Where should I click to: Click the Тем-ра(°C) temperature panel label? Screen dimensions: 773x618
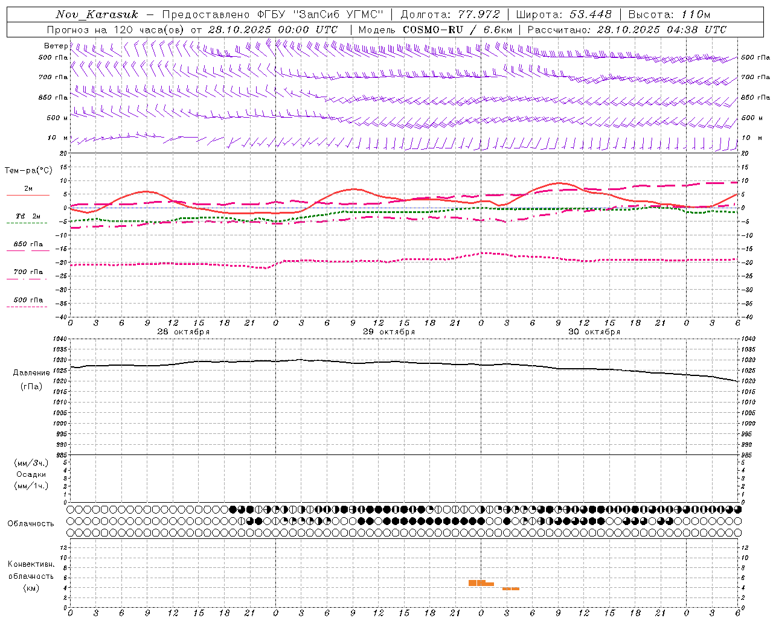click(28, 171)
